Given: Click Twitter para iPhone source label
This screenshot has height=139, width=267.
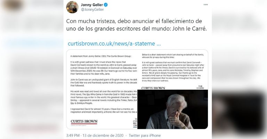Looking at the screenshot, I should tap(145, 136).
